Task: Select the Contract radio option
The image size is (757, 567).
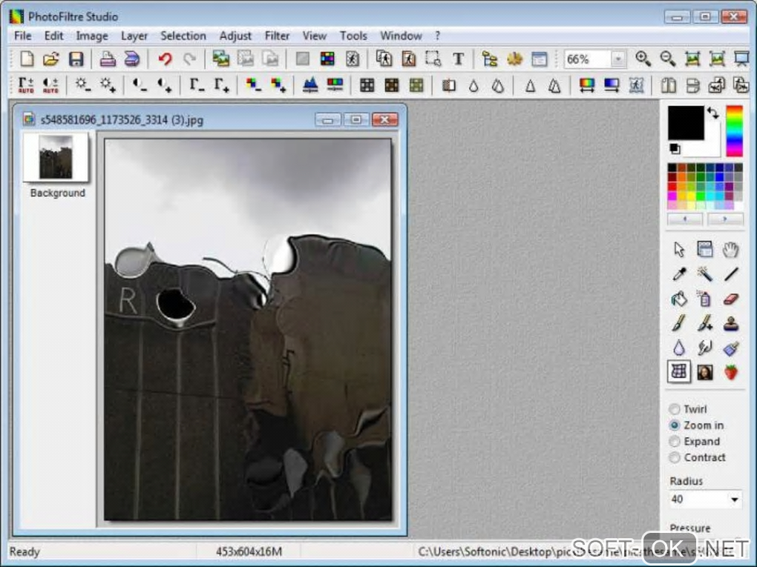Action: [674, 457]
